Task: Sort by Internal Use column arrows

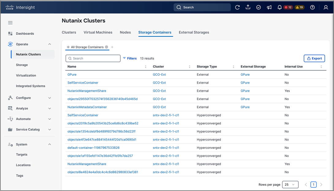Action: (x=321, y=66)
